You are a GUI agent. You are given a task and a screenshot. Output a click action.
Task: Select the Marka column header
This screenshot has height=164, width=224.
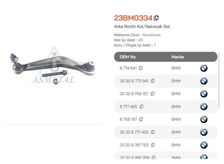point(177,57)
